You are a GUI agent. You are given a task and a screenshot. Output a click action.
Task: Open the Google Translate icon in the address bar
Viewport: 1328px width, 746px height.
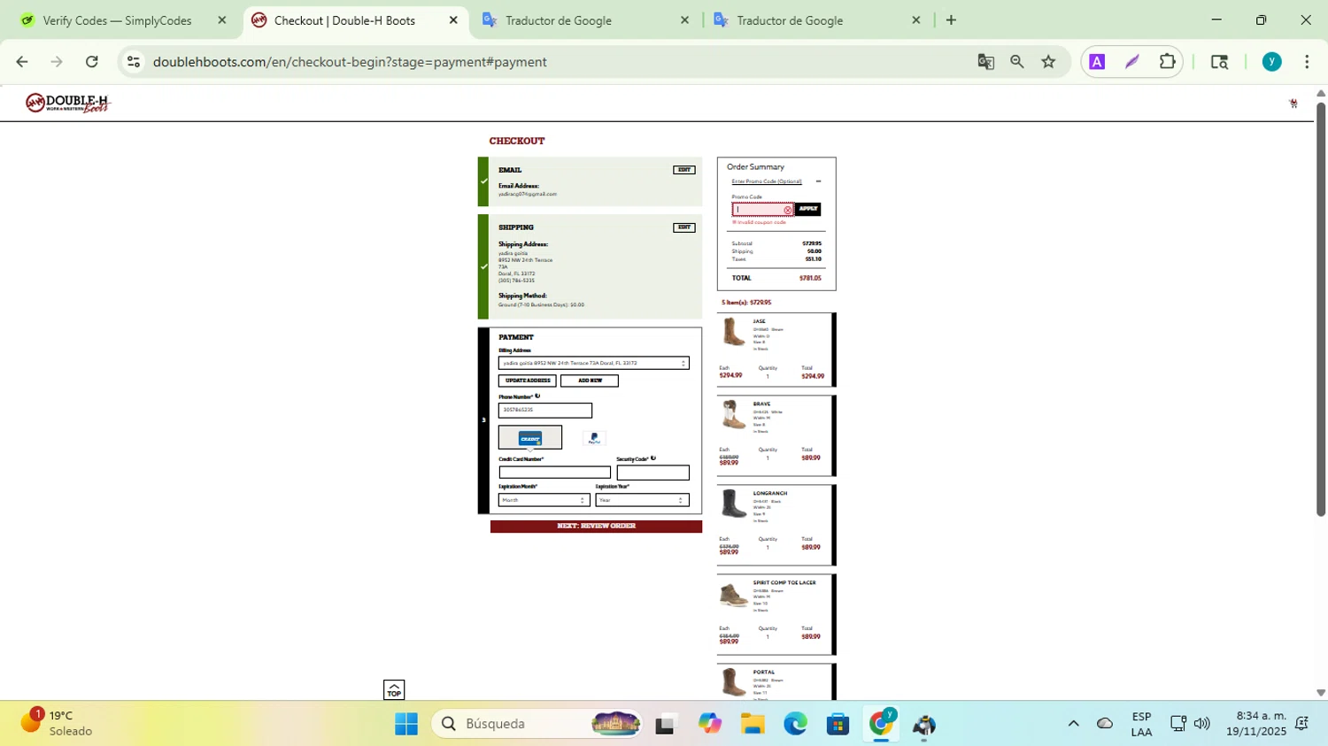tap(985, 62)
